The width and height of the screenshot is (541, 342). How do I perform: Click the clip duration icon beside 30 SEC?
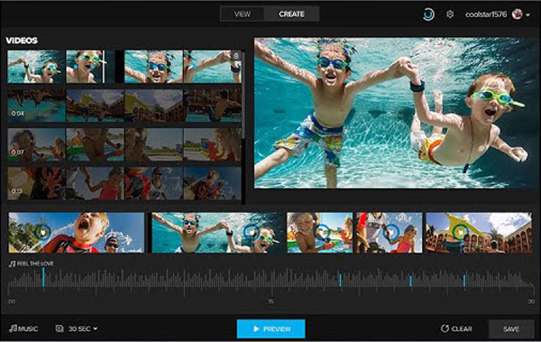(60, 328)
